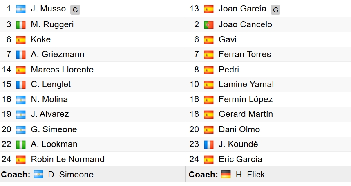Open Lamine Yamal's player page
Viewport: 351px width, 186px height.
tap(246, 85)
